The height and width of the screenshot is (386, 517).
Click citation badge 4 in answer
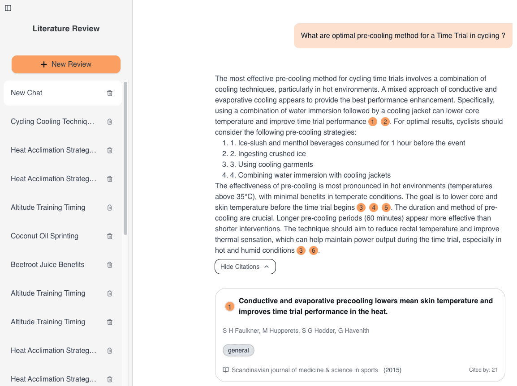pyautogui.click(x=374, y=208)
